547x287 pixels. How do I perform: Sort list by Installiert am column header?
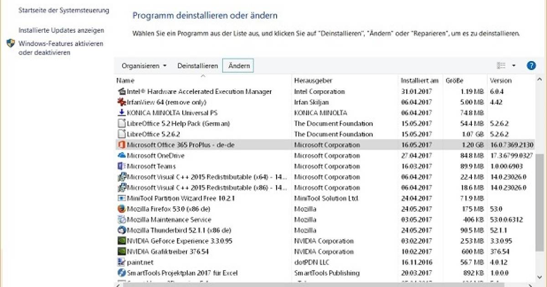420,80
